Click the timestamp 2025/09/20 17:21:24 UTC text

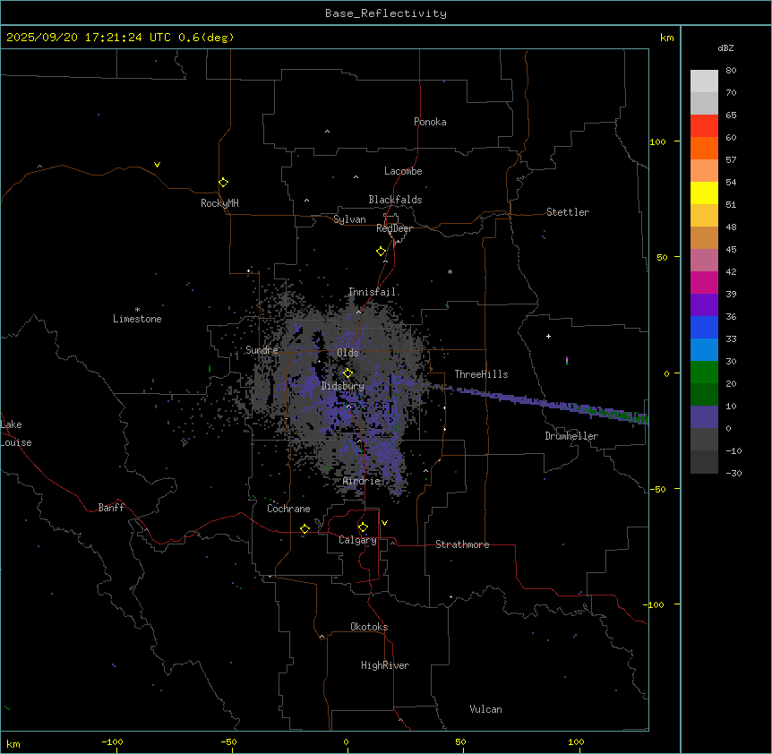(x=90, y=38)
